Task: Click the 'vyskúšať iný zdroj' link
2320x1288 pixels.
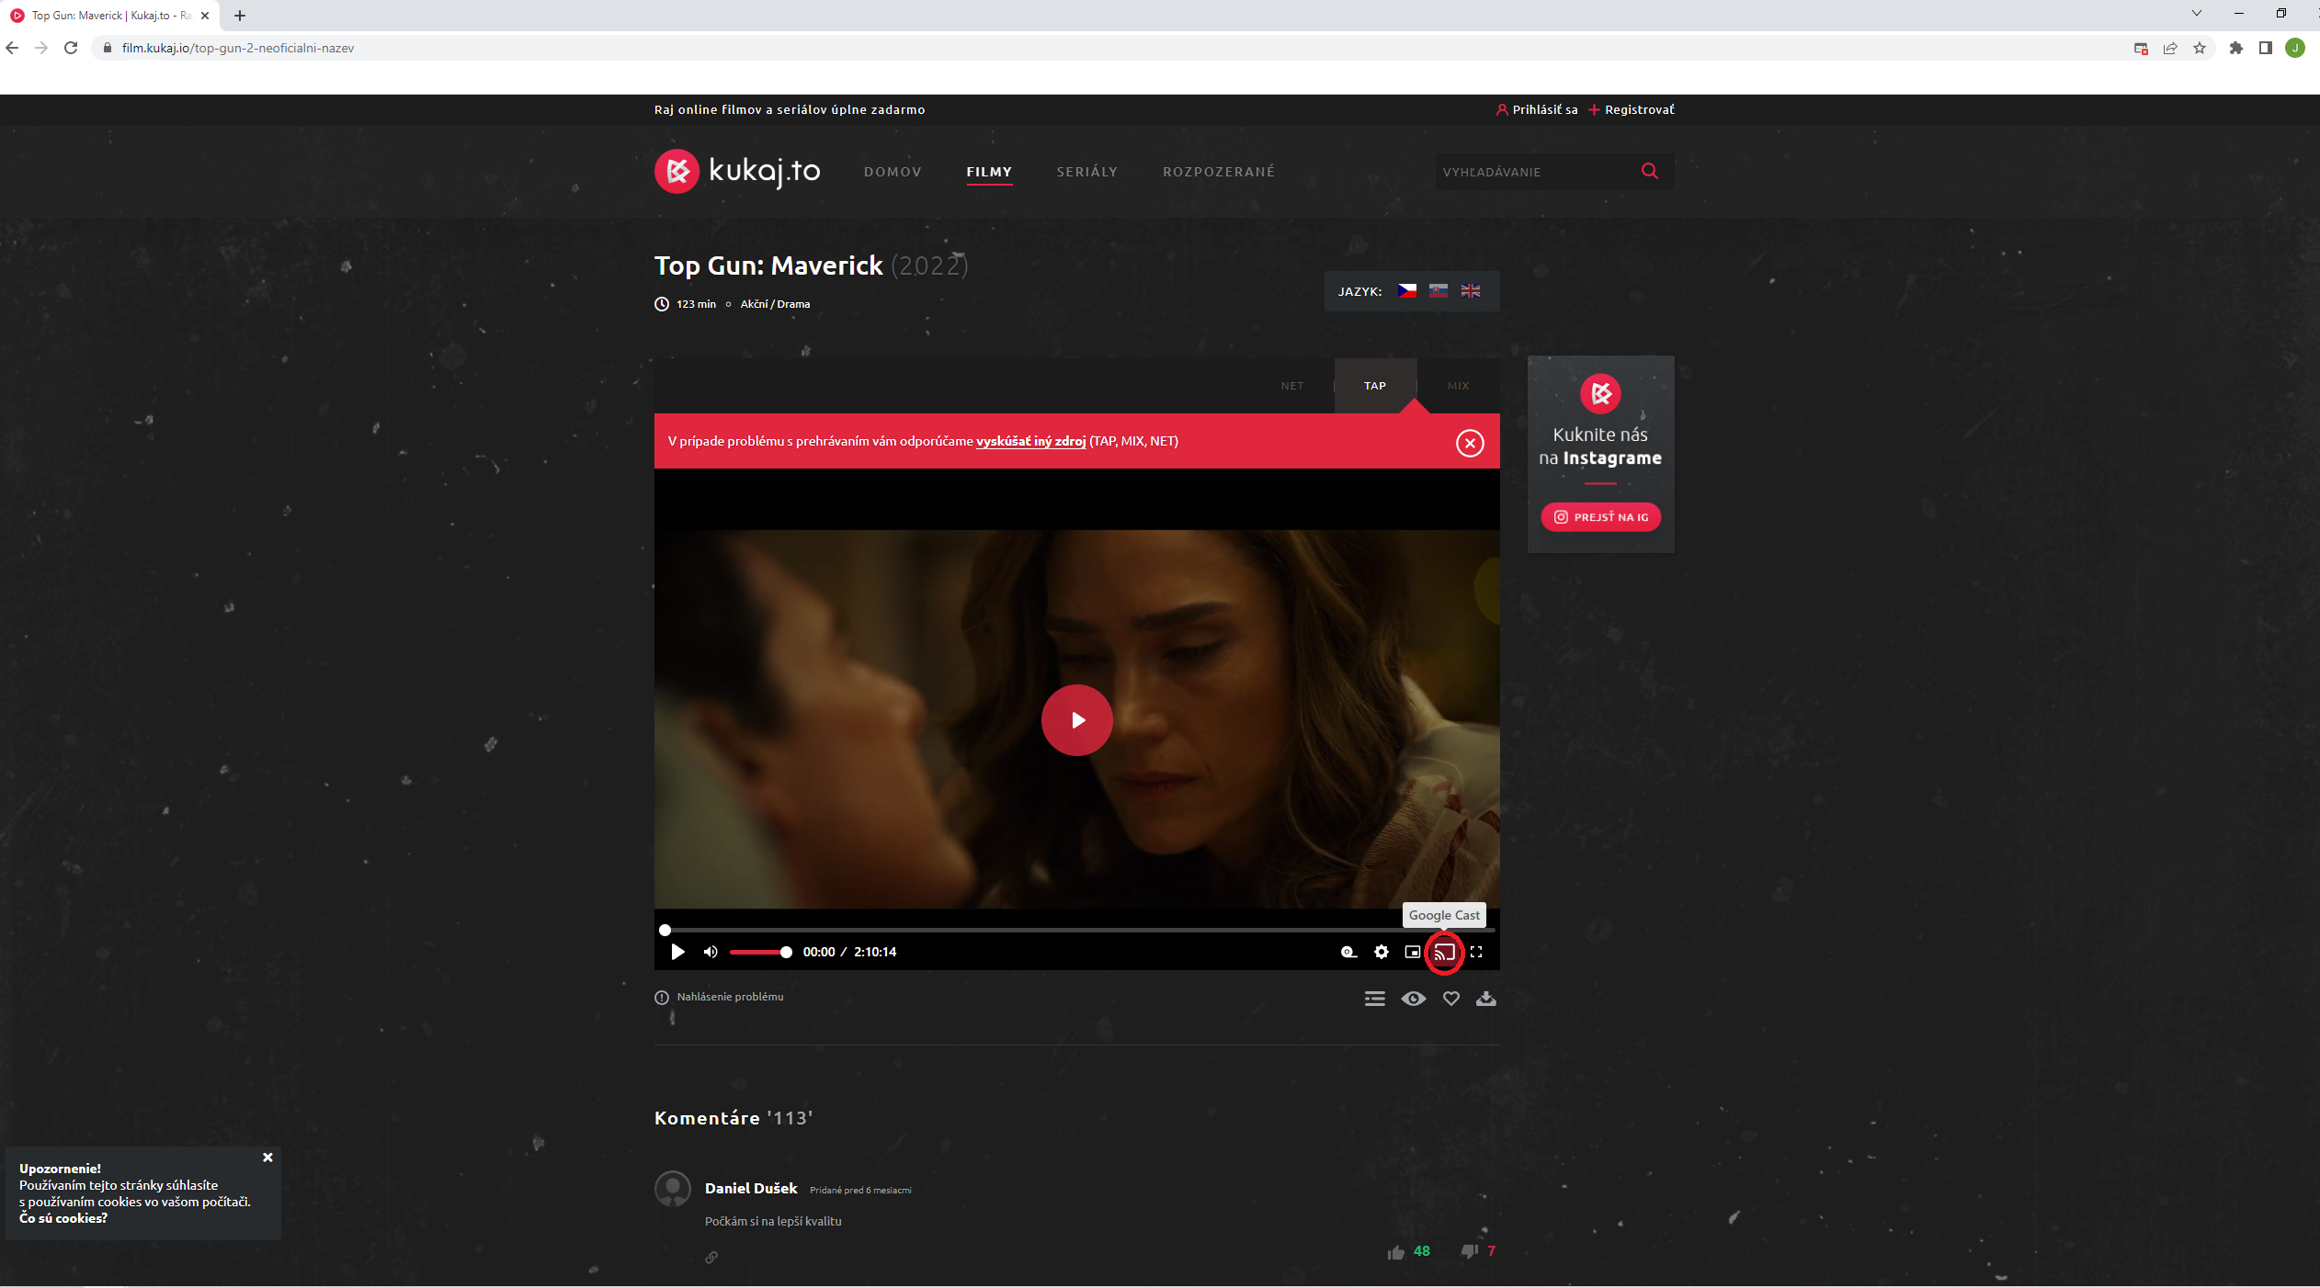Action: pos(1030,442)
